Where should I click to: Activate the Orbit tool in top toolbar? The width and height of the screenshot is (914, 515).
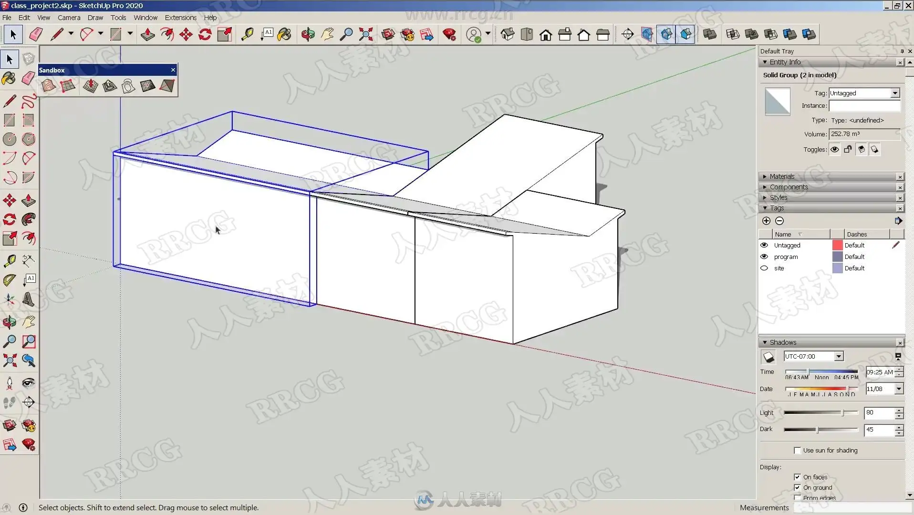point(308,34)
